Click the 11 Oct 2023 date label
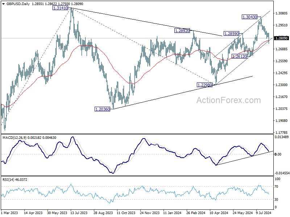The image size is (290, 217). click(126, 213)
